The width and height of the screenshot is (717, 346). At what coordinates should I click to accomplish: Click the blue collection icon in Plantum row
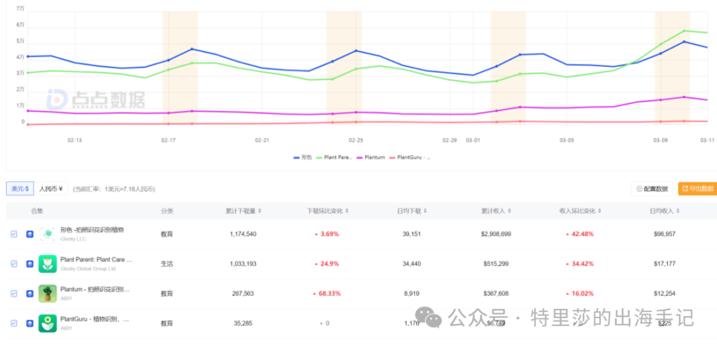pyautogui.click(x=30, y=294)
